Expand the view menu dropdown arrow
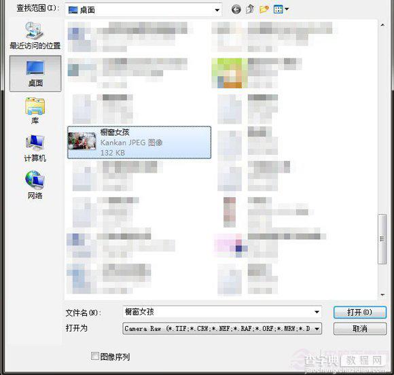The width and height of the screenshot is (394, 375). [x=287, y=10]
